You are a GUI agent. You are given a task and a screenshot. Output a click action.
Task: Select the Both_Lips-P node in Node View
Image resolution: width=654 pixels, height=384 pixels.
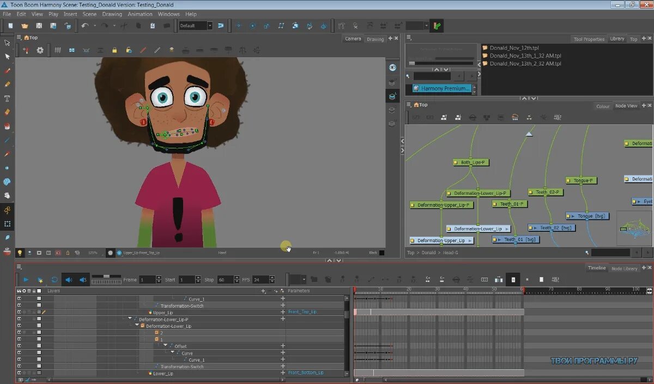click(472, 163)
